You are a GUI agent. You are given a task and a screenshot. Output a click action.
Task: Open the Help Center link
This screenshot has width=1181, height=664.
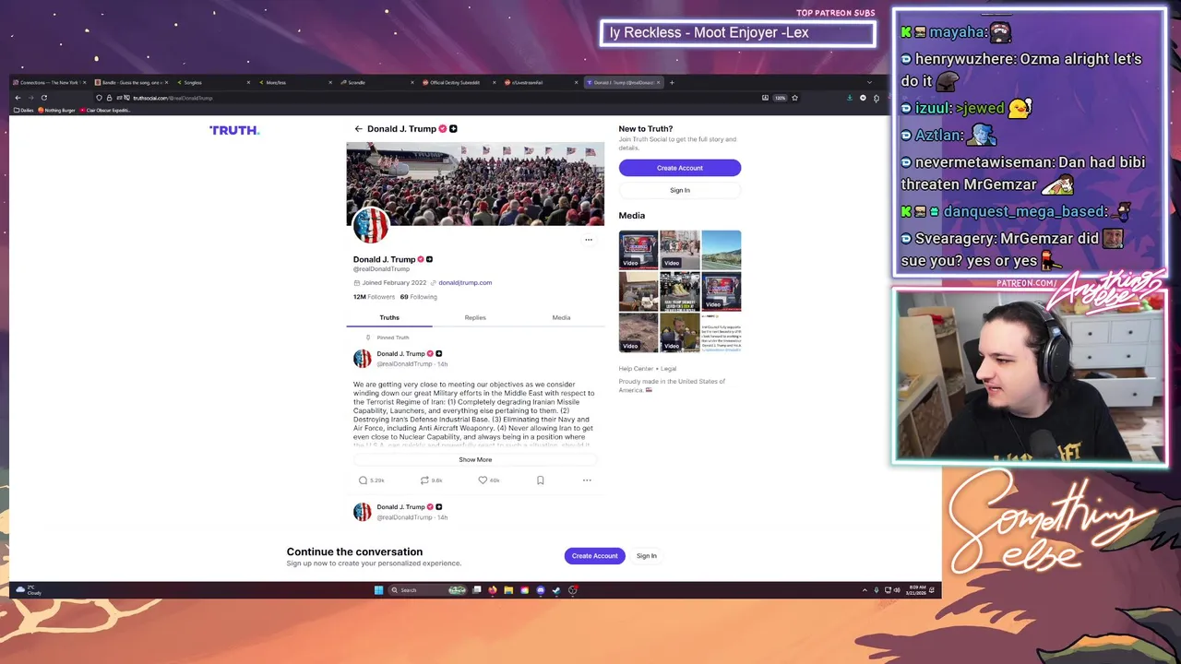[x=635, y=369]
